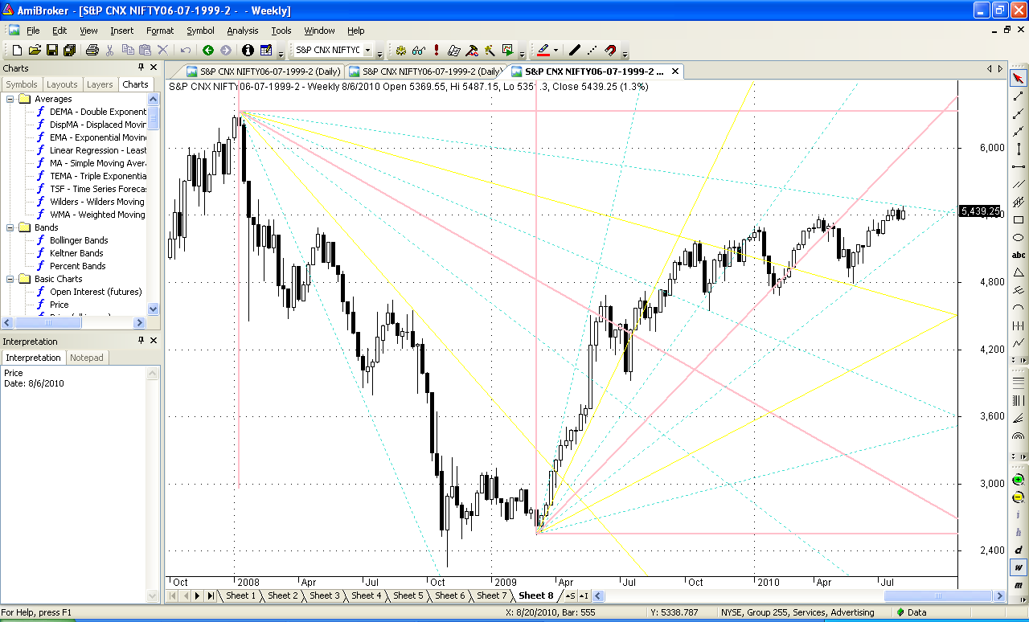Toggle the daily 'd' interval button
The width and height of the screenshot is (1029, 622).
pyautogui.click(x=1019, y=550)
